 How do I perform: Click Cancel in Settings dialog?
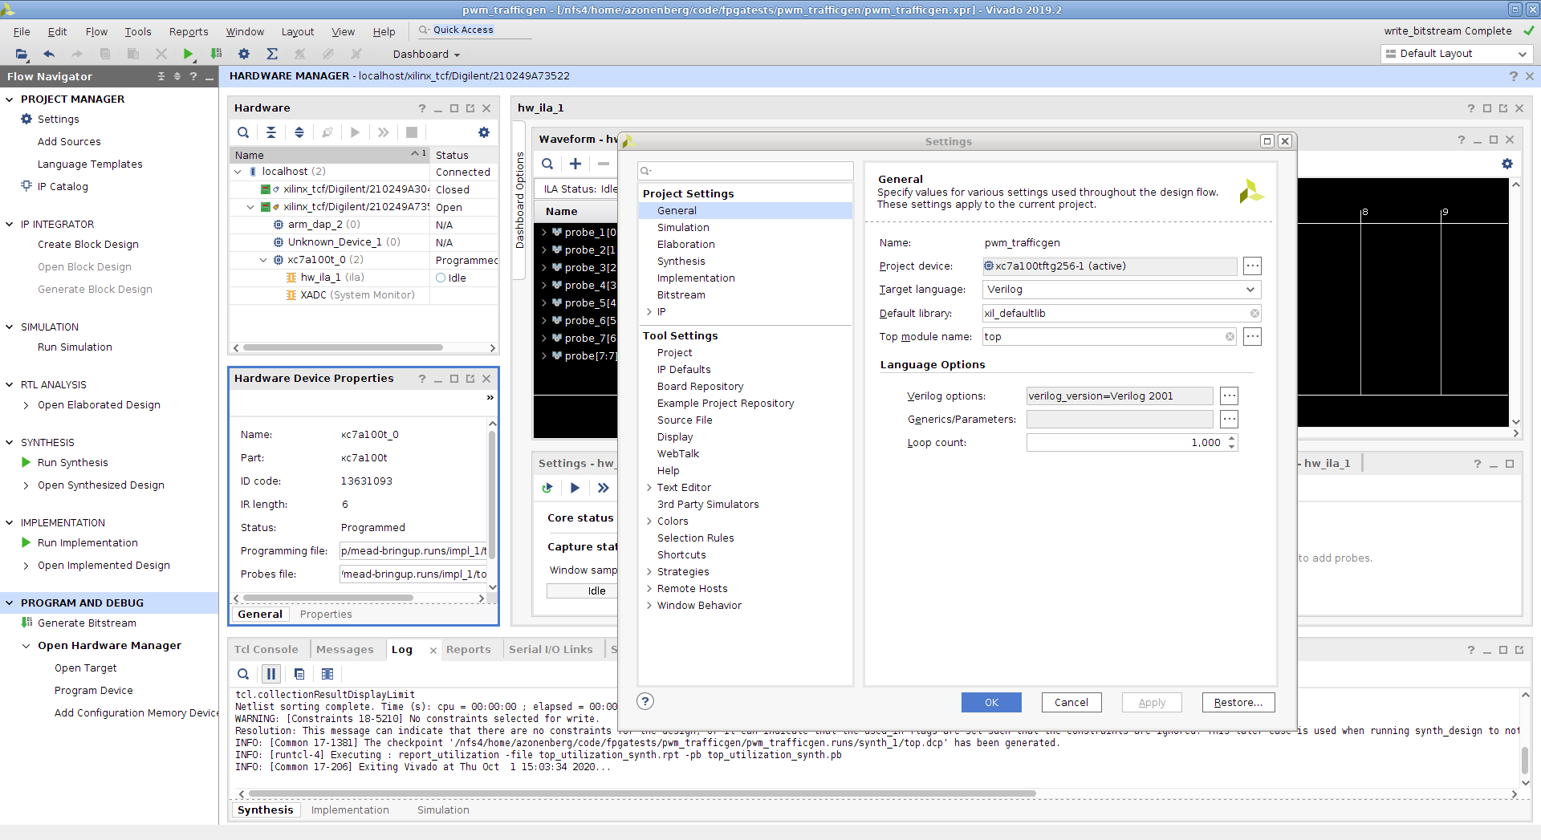click(x=1071, y=703)
